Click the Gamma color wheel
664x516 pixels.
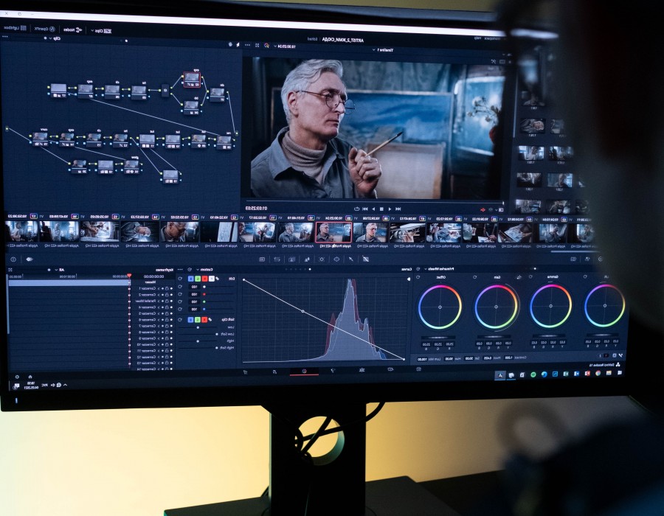point(550,306)
